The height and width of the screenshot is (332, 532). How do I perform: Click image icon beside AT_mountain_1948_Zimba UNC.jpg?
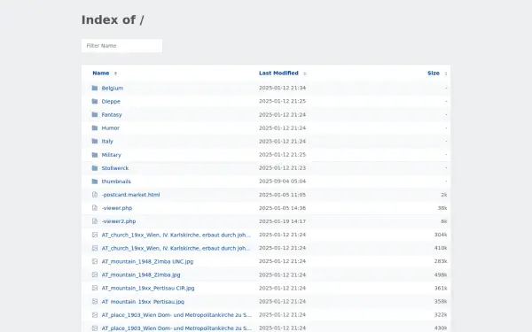(95, 261)
